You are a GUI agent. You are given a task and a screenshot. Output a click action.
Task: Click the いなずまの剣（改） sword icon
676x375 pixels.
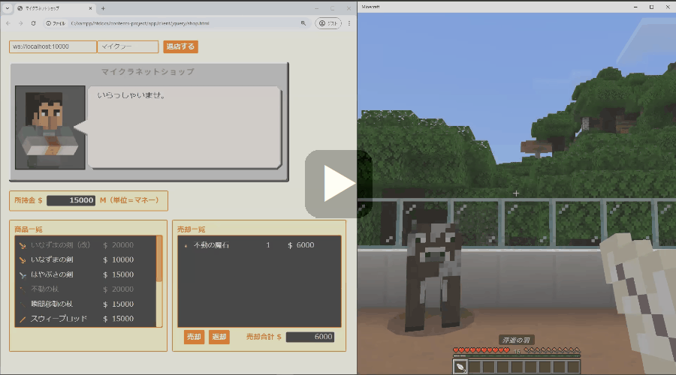(23, 245)
